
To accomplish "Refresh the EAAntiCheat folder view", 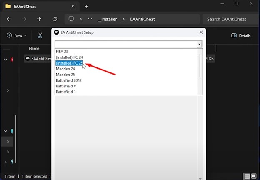I will coord(55,19).
